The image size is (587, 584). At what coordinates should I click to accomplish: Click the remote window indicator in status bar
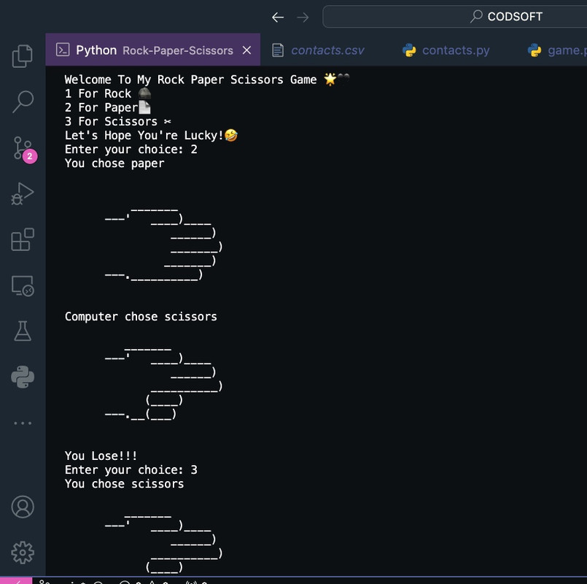pyautogui.click(x=16, y=580)
